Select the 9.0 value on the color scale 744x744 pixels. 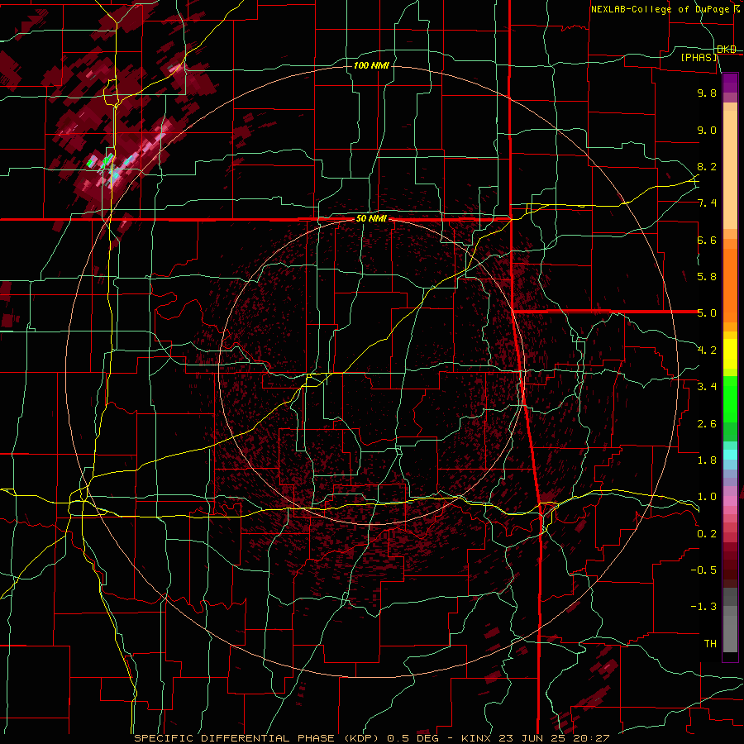click(707, 131)
